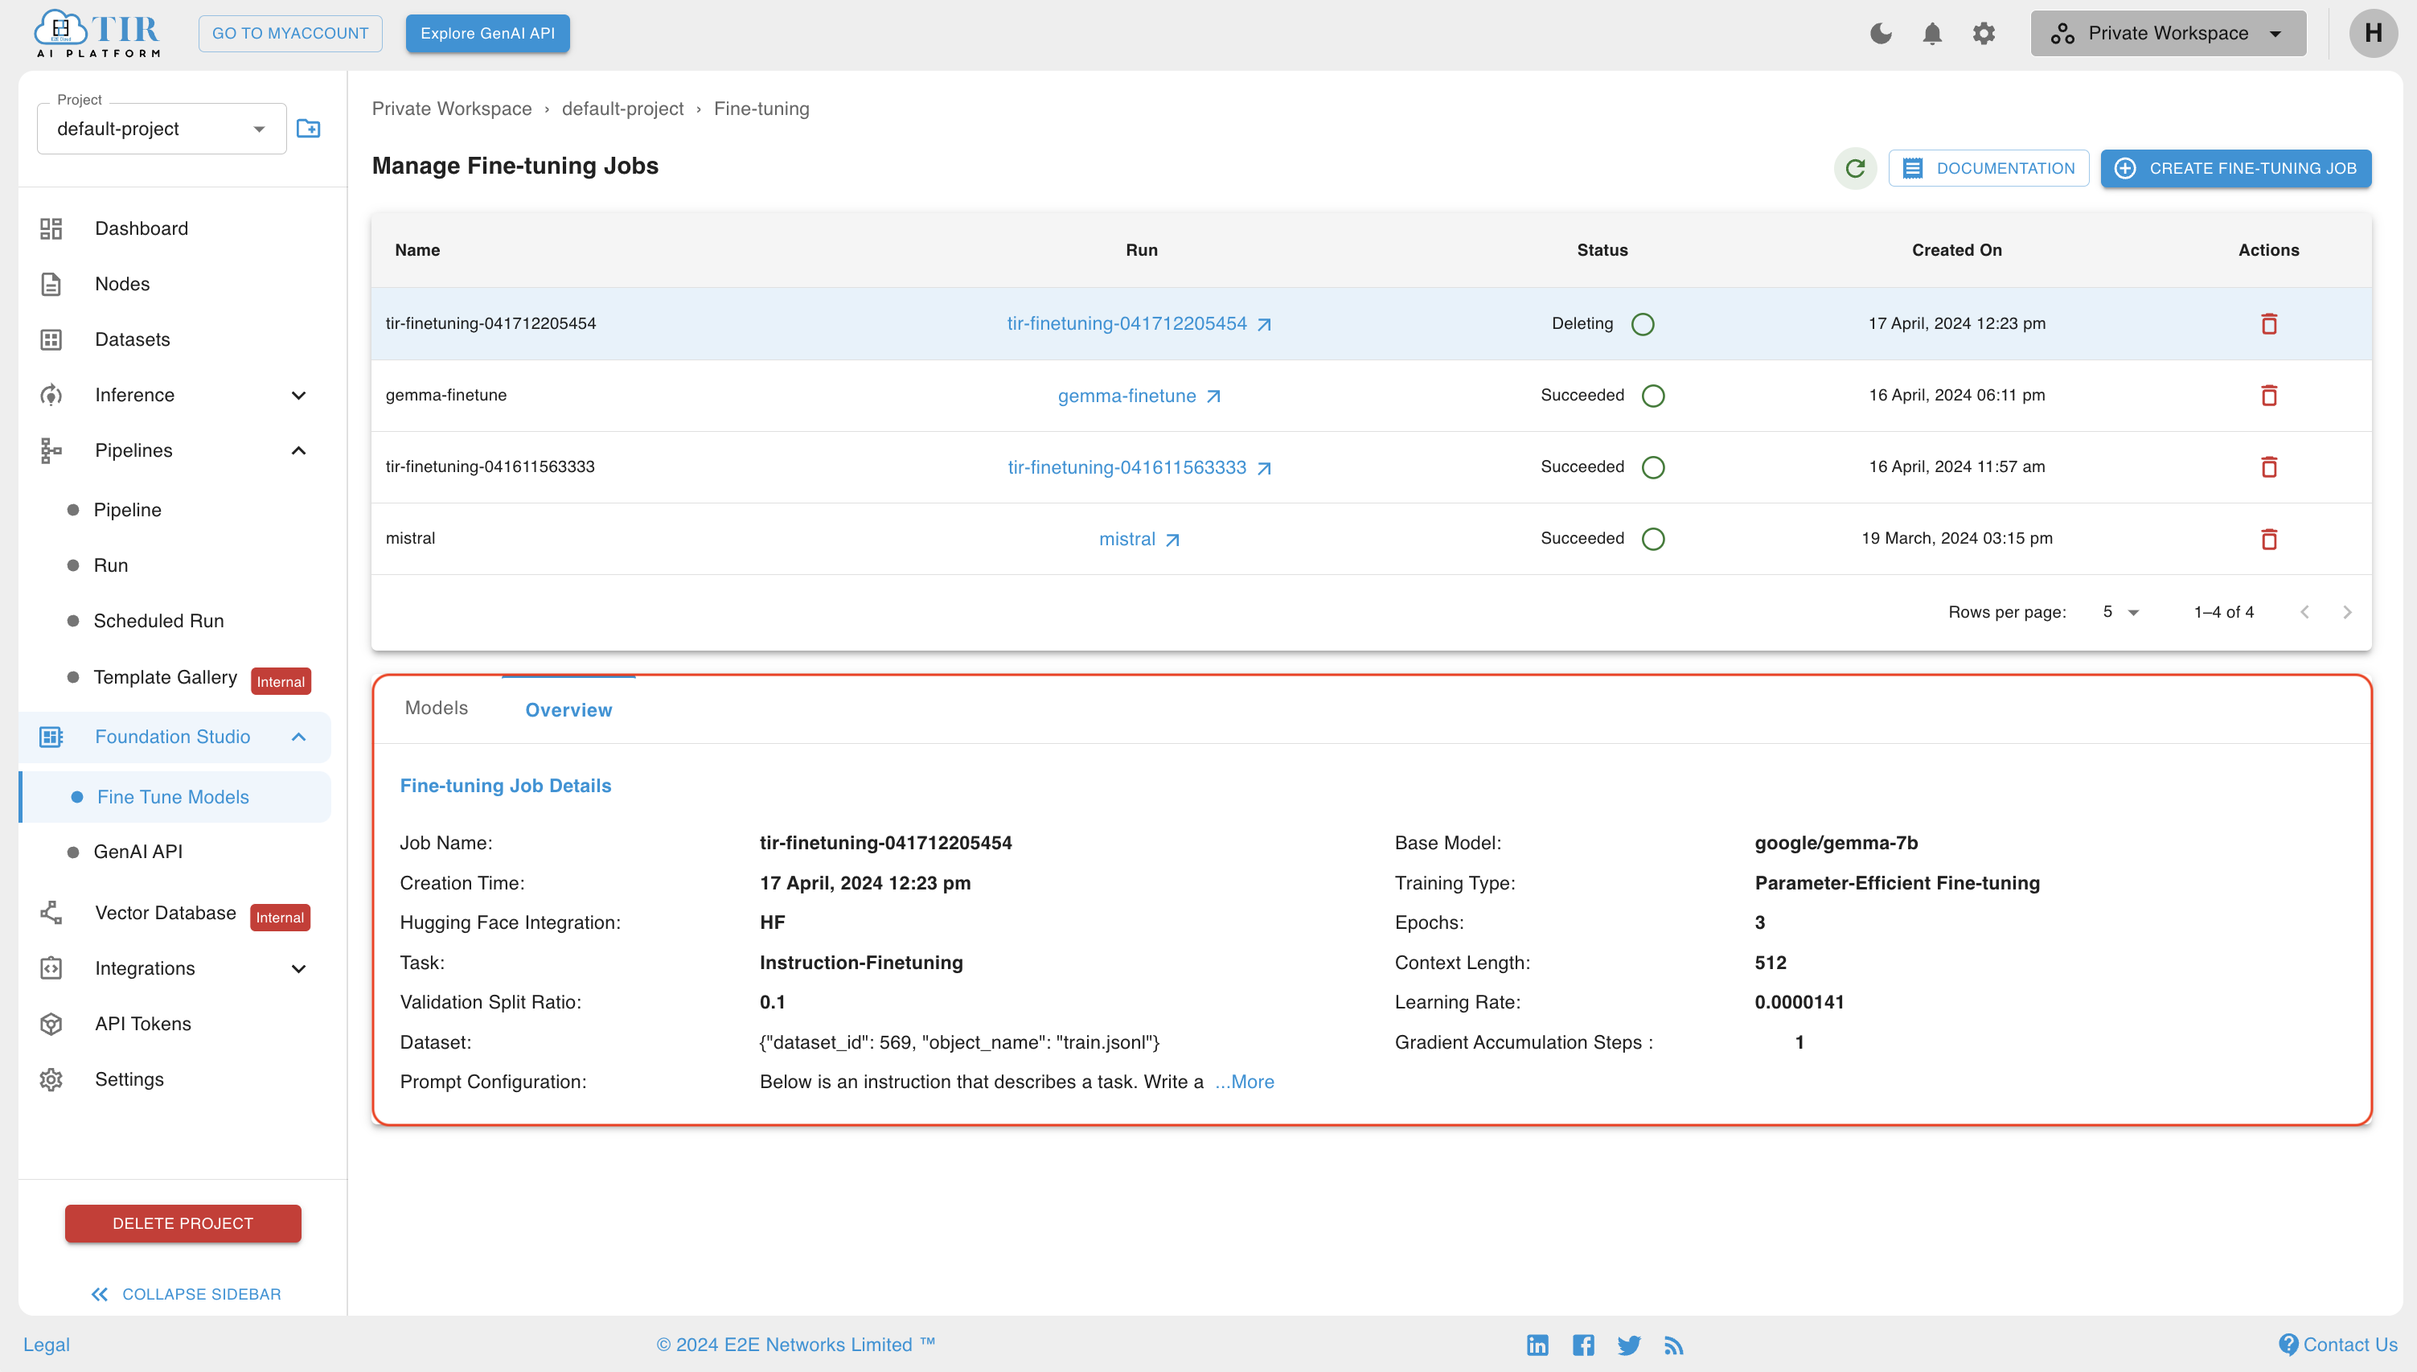Open tir-finetuning-041611563333 run link
Viewport: 2417px width, 1372px height.
click(1139, 467)
